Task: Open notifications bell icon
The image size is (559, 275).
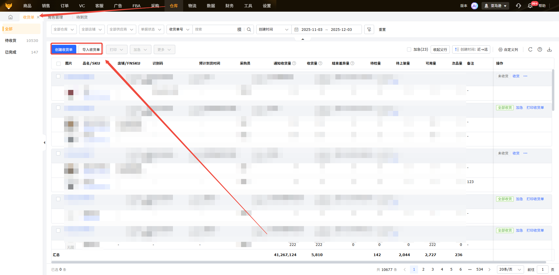Action: 530,6
